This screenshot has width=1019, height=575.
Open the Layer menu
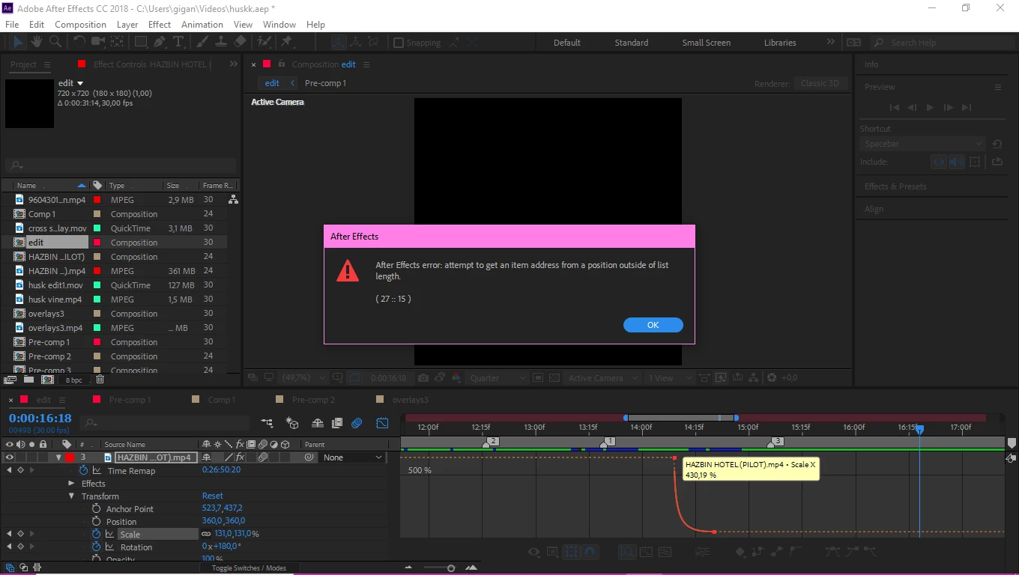coord(127,24)
